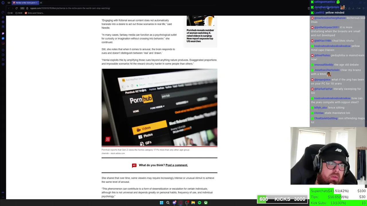The height and width of the screenshot is (206, 367).
Task: Open the BC bookmarks folder
Action: pos(11,13)
